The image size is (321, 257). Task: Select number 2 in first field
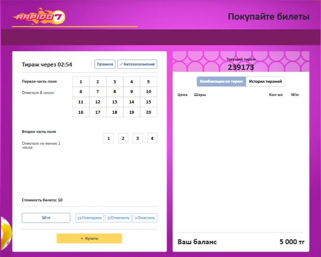[x=98, y=82]
